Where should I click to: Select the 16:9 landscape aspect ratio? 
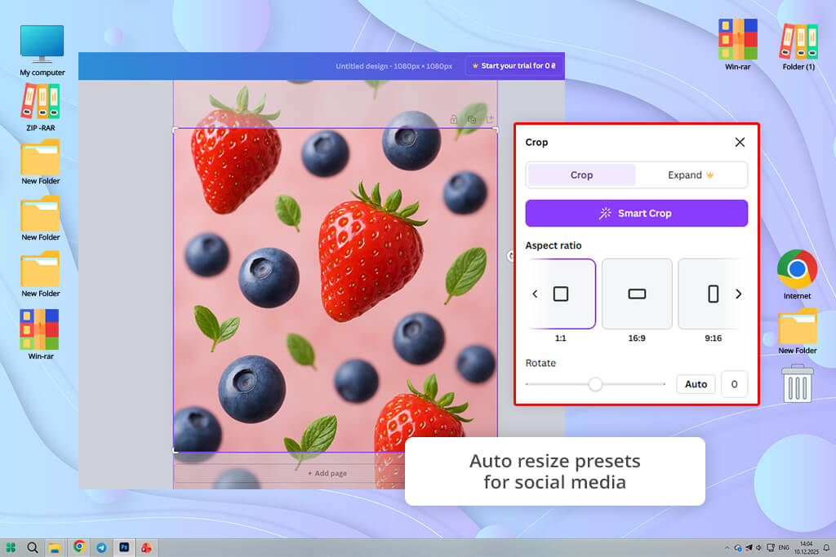[x=637, y=294]
